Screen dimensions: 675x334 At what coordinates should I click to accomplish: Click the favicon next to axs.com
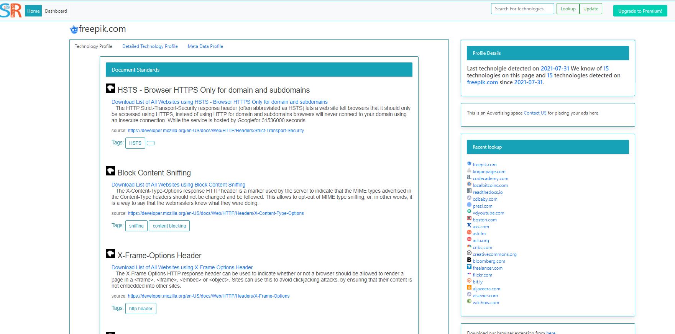coord(469,226)
